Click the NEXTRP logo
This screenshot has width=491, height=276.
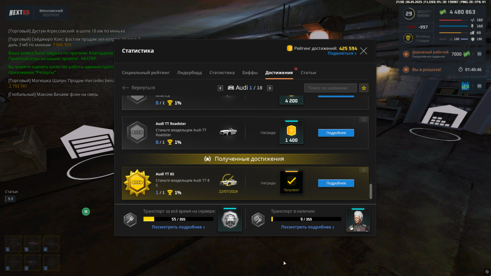[20, 13]
